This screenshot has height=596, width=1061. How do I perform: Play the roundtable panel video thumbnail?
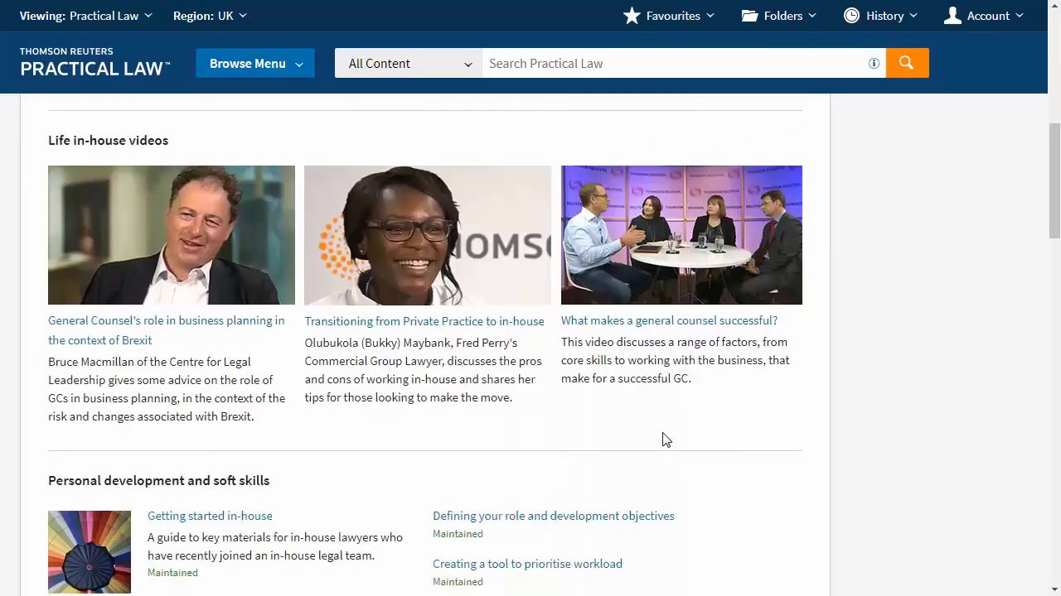[681, 235]
